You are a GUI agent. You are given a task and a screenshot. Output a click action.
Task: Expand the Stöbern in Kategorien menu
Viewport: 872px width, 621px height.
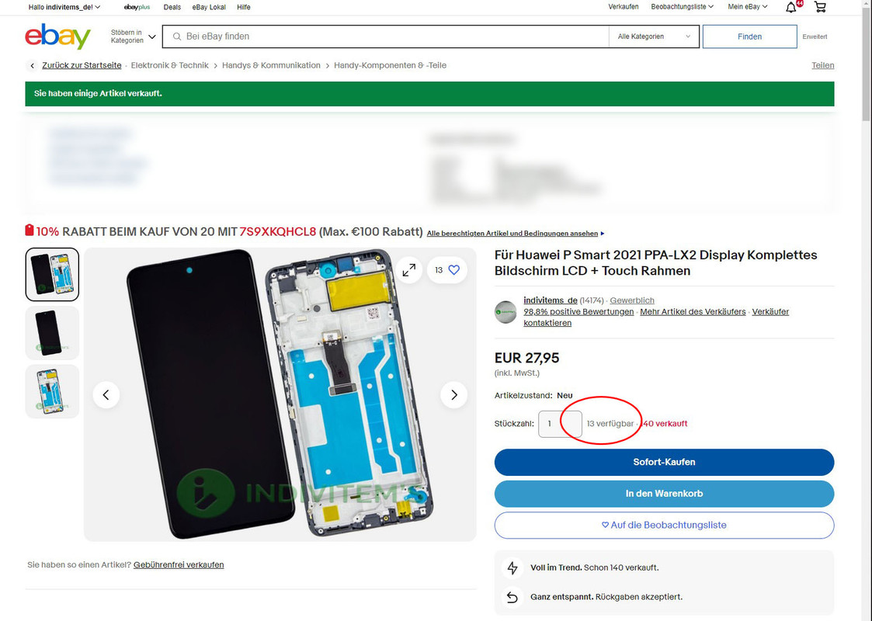pyautogui.click(x=133, y=36)
